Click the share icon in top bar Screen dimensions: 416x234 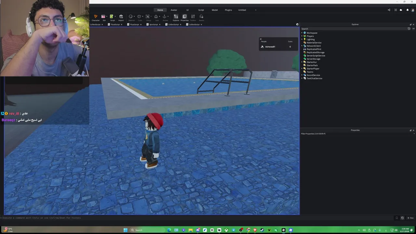click(389, 10)
